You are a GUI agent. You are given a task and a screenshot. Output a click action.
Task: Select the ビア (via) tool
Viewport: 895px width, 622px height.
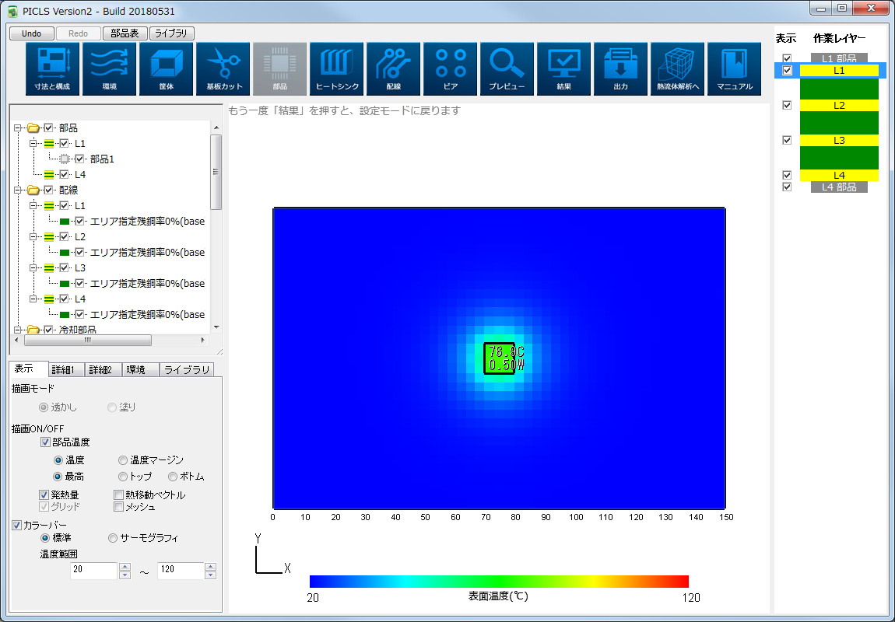pyautogui.click(x=451, y=68)
